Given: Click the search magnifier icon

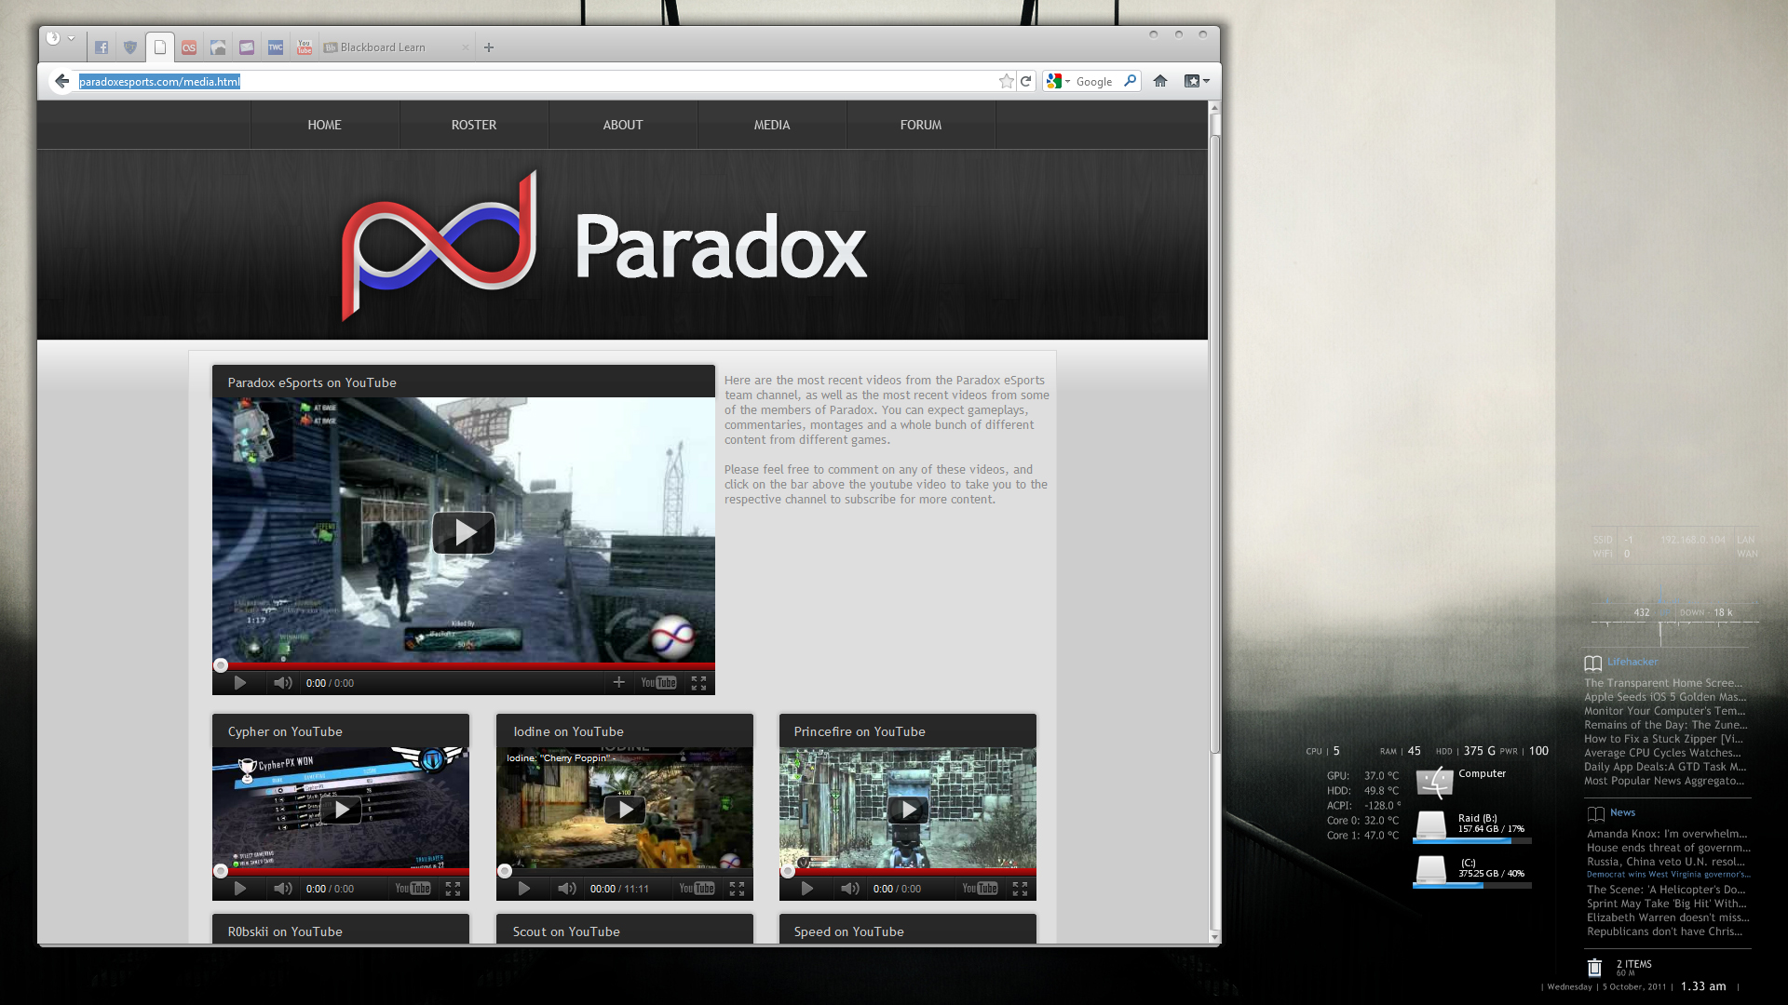Looking at the screenshot, I should click(1131, 81).
